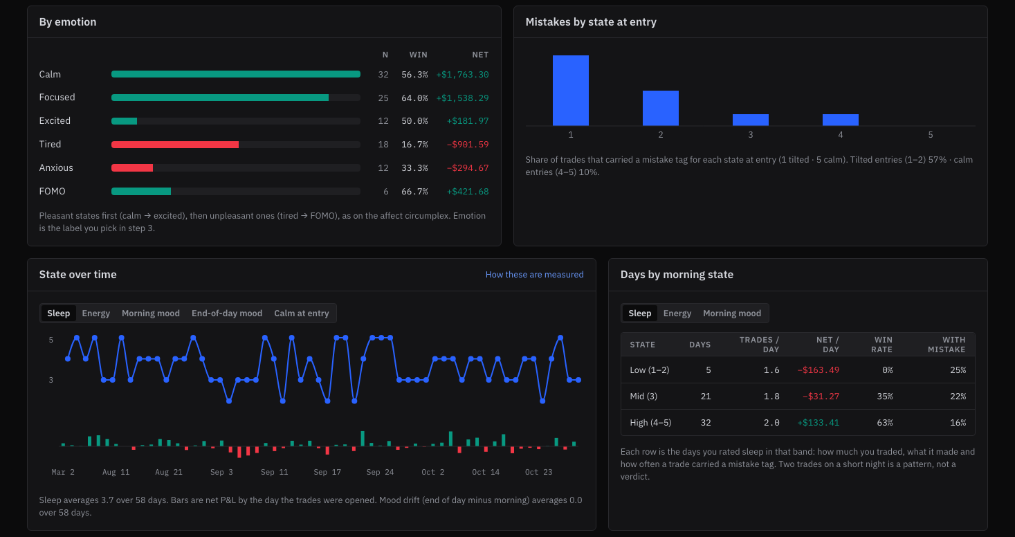Click the Oct 14 date axis label

click(486, 472)
